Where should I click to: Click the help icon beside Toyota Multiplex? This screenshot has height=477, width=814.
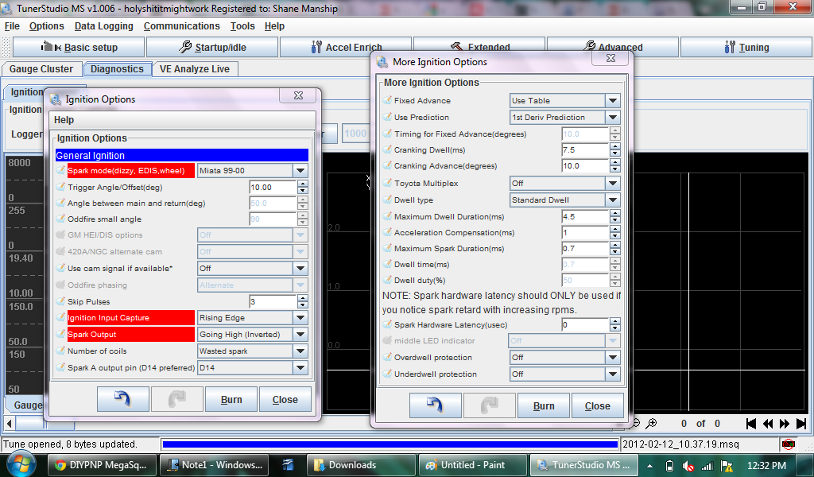[387, 183]
